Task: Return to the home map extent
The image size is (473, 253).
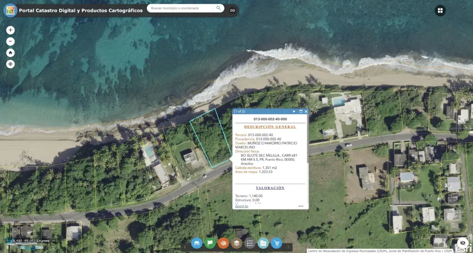Action: (x=11, y=53)
